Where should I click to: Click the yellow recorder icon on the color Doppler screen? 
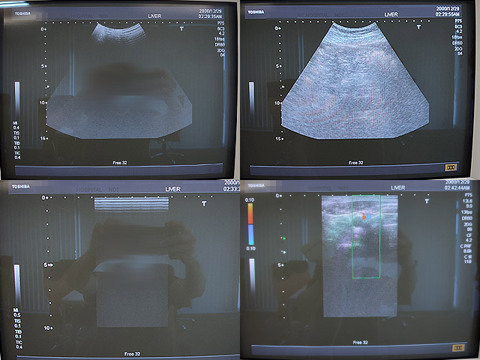click(x=458, y=348)
